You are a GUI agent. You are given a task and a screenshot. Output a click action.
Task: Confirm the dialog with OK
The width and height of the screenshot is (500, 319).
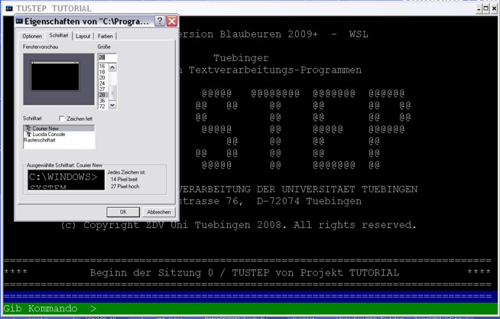point(123,211)
